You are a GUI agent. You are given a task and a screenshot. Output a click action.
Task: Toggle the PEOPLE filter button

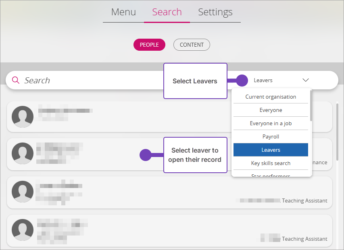click(149, 45)
